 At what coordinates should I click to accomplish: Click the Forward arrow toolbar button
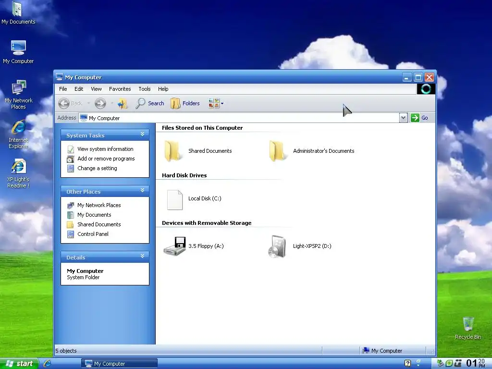100,103
